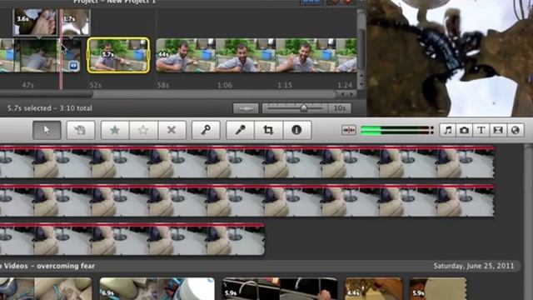
Task: Select the arrow pointer tool
Action: pos(47,130)
